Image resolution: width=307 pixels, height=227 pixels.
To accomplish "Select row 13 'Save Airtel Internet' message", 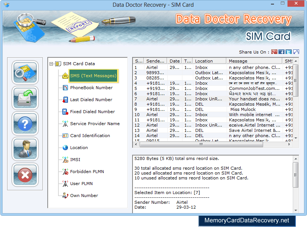I will (213, 130).
